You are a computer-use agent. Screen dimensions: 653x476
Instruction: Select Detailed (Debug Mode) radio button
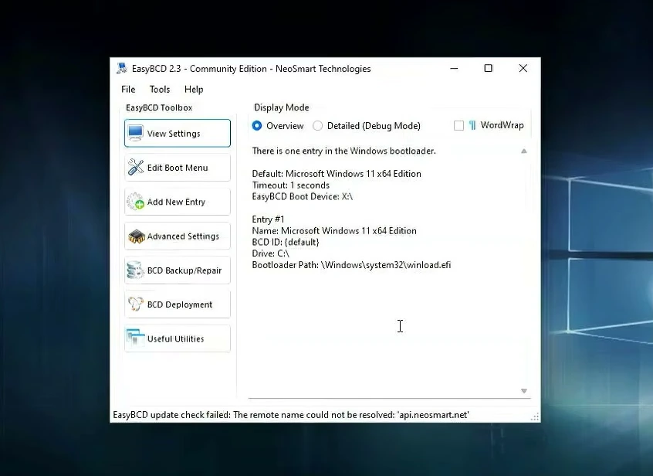pos(317,125)
